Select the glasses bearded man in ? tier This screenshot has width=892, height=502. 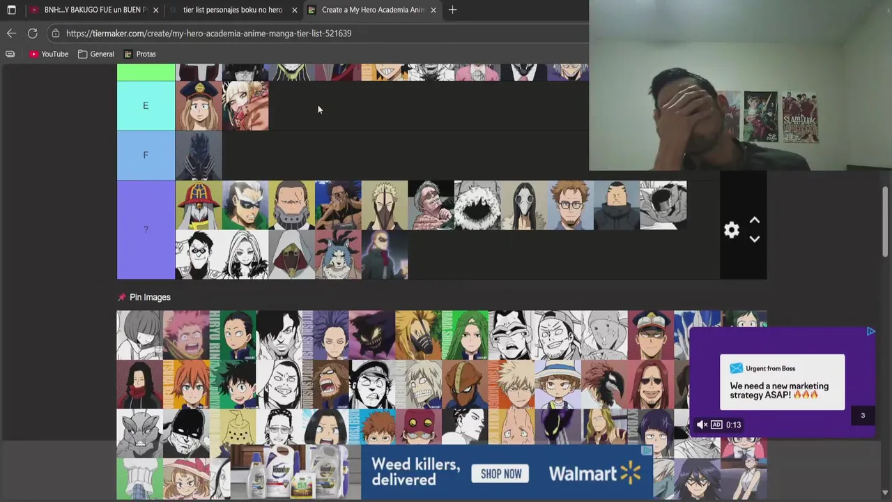pyautogui.click(x=571, y=205)
